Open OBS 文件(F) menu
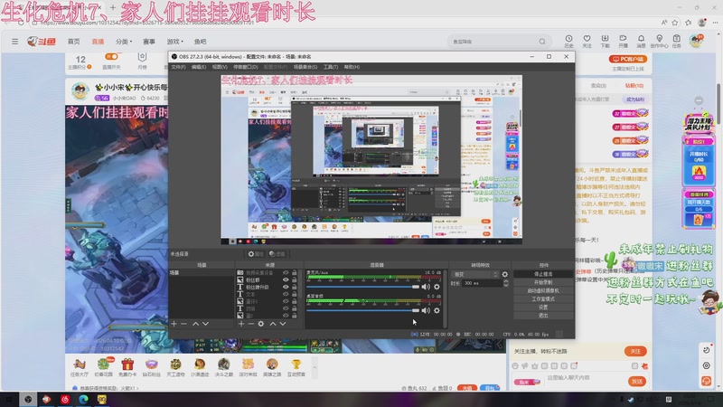This screenshot has height=407, width=723. (178, 67)
